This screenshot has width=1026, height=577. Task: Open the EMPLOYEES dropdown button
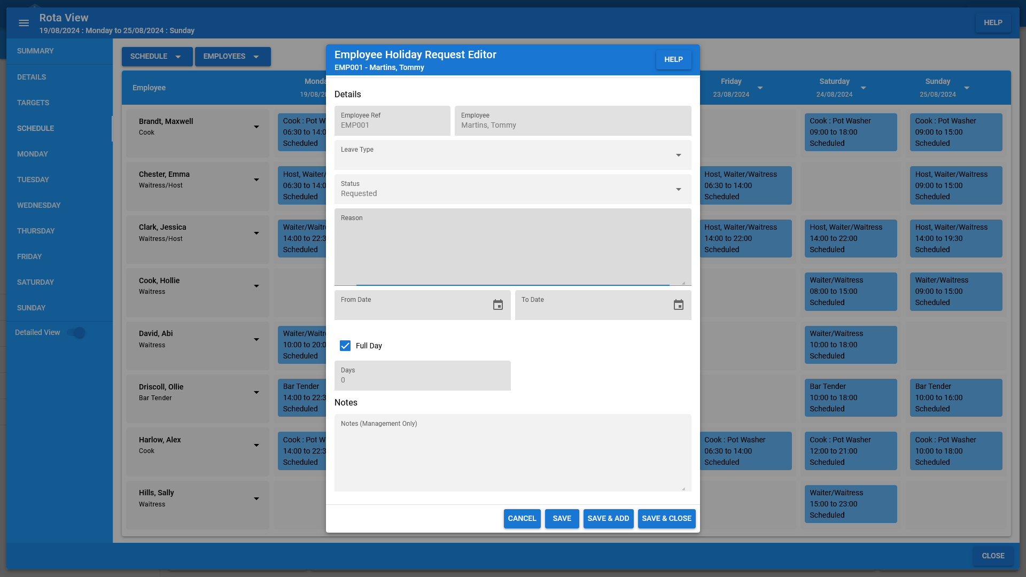coord(232,57)
